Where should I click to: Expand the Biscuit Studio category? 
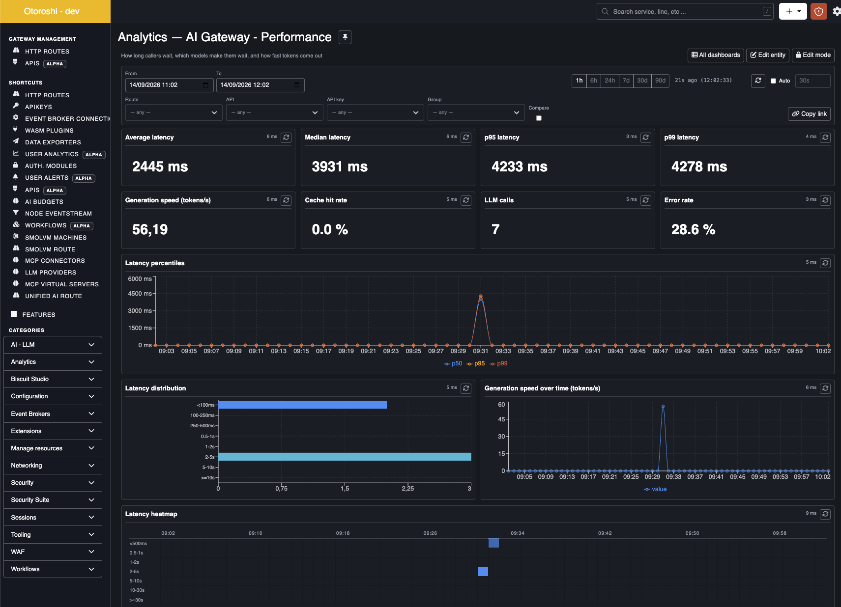coord(53,379)
